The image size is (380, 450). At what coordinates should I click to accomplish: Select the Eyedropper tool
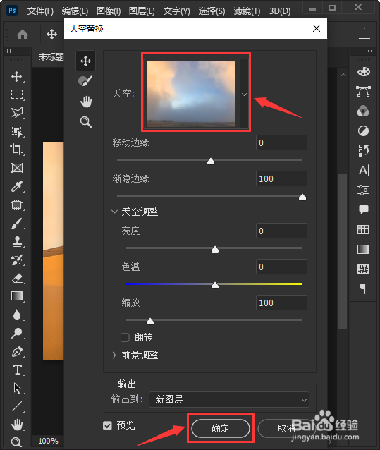pyautogui.click(x=17, y=186)
